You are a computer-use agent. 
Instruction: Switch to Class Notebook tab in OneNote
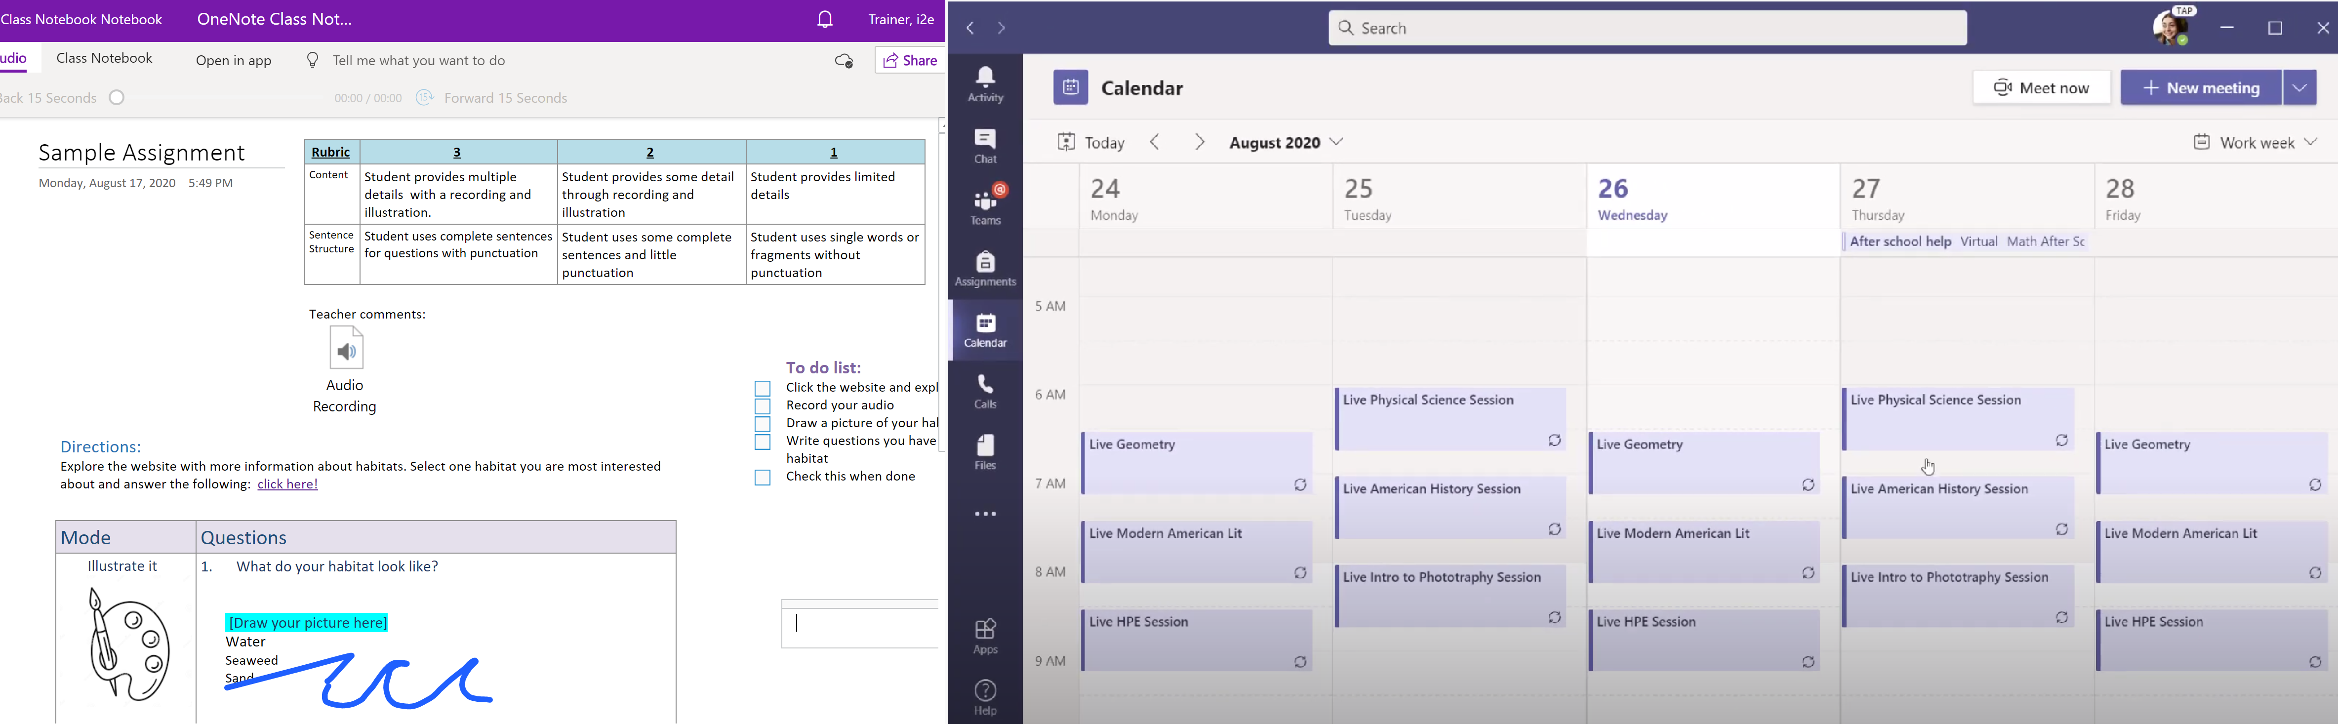point(104,58)
